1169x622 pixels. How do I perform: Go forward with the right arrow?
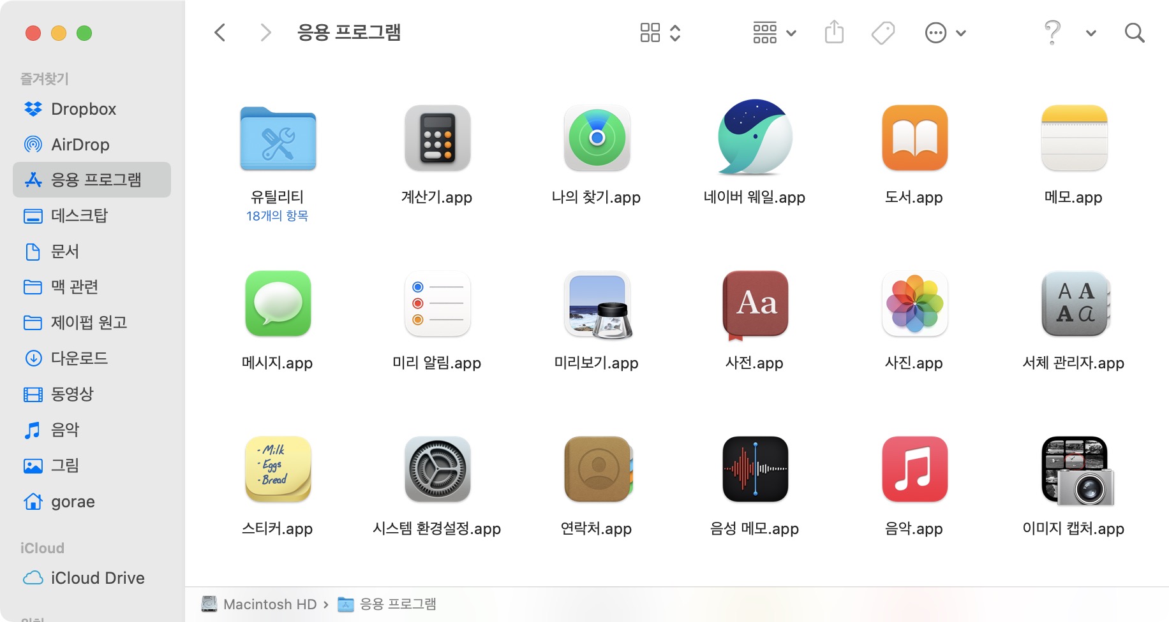(265, 33)
